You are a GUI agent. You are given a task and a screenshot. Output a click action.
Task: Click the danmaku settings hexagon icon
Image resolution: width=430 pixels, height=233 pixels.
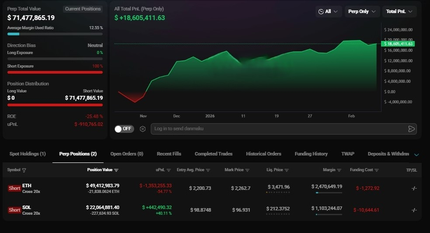pos(142,129)
